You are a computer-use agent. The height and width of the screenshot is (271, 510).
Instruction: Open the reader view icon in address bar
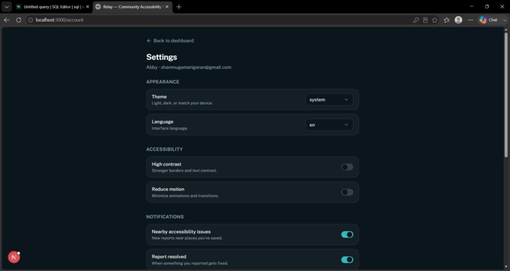425,20
